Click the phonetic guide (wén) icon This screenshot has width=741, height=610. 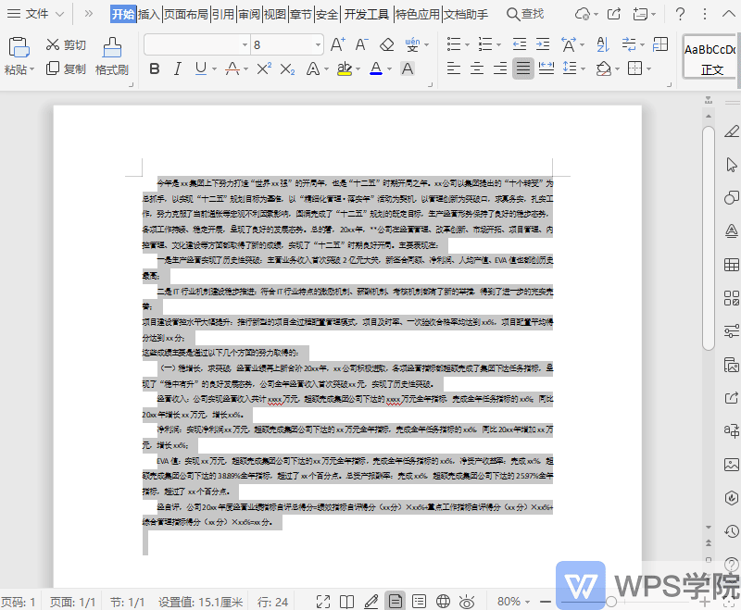(x=412, y=44)
